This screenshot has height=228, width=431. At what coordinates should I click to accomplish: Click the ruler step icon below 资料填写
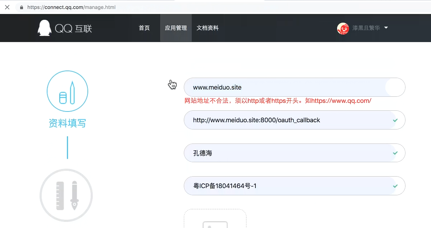click(x=66, y=195)
